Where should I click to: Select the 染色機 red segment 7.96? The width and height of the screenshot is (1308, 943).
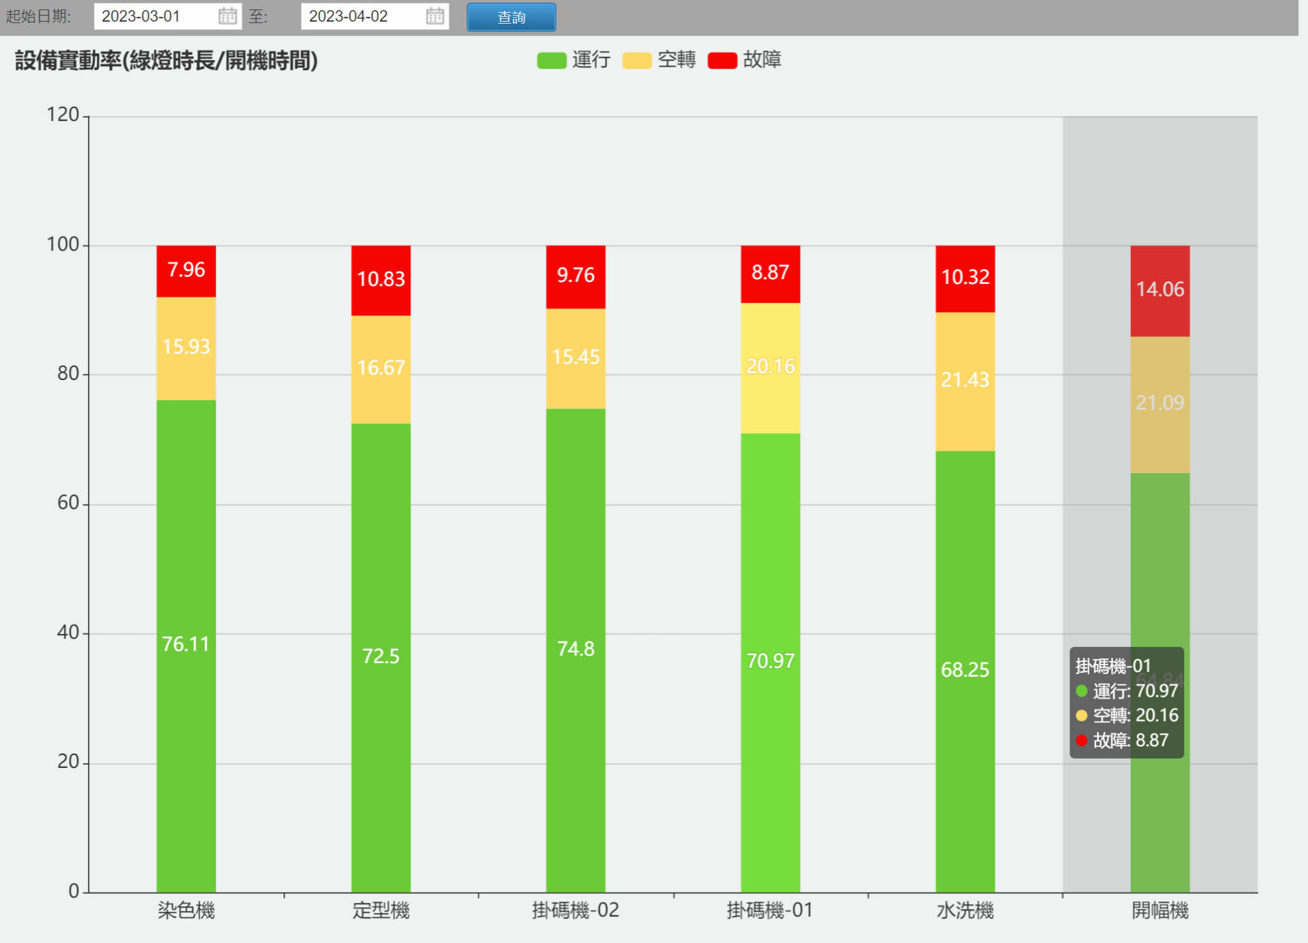pyautogui.click(x=186, y=271)
